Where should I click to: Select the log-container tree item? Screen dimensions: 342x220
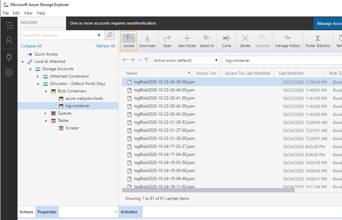point(68,106)
